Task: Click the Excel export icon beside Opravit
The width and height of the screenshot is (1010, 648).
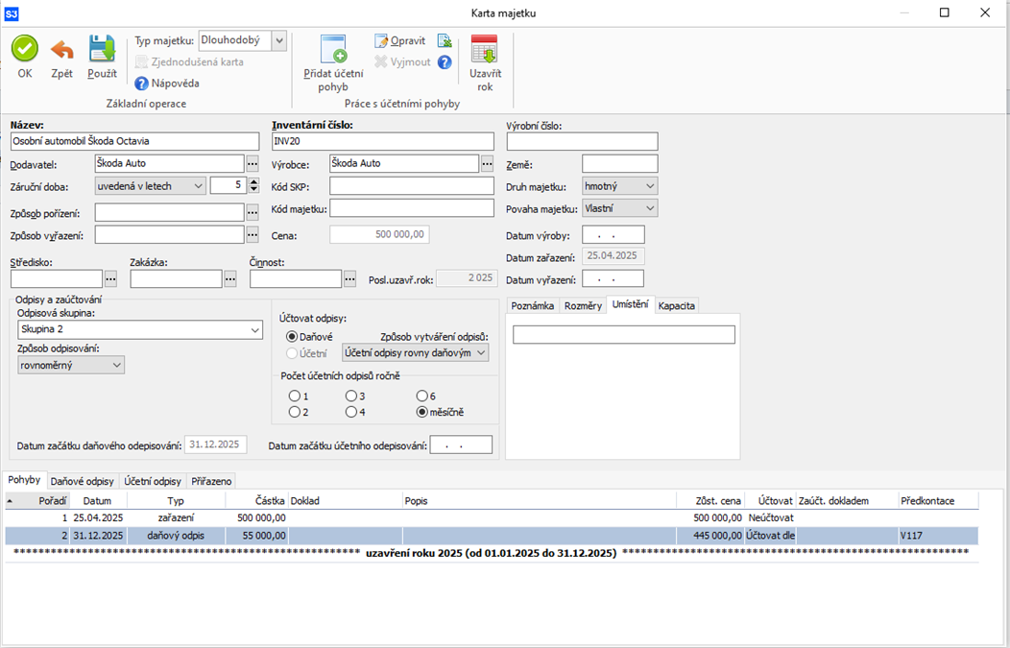Action: 445,41
